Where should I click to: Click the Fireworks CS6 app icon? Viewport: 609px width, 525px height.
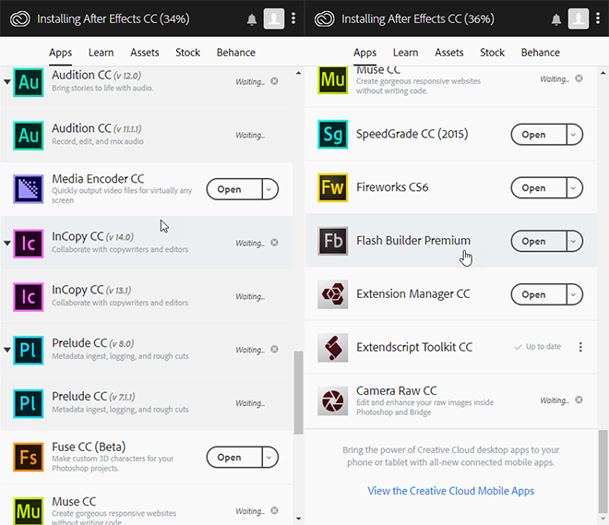pos(332,188)
